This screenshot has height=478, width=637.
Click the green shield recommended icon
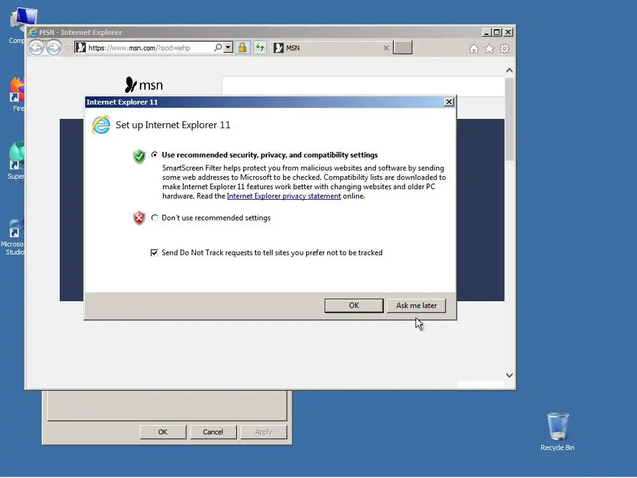point(139,156)
